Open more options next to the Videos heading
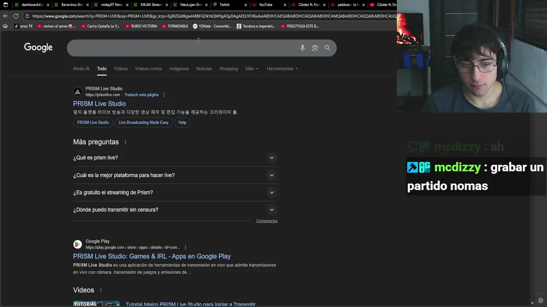 [101, 290]
